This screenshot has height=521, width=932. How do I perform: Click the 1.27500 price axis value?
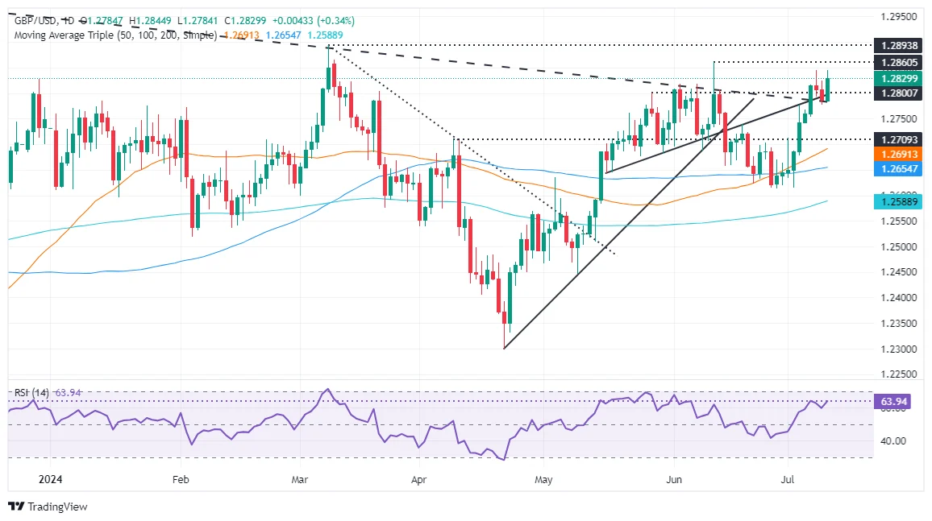pyautogui.click(x=899, y=118)
